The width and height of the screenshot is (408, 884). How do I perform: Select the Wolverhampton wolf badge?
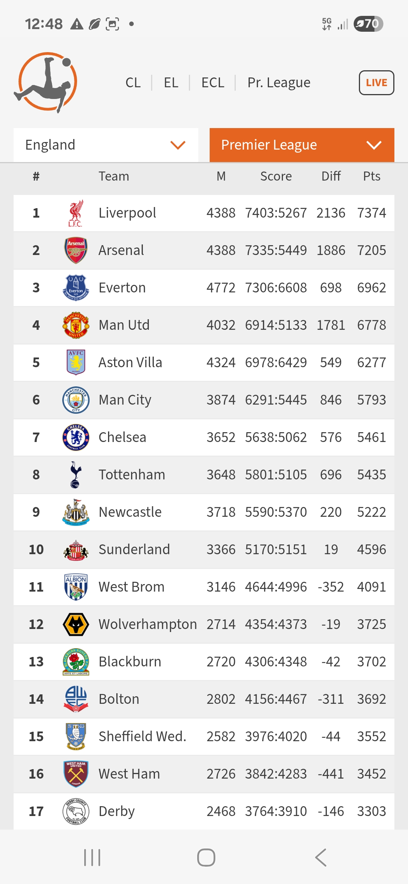point(76,624)
